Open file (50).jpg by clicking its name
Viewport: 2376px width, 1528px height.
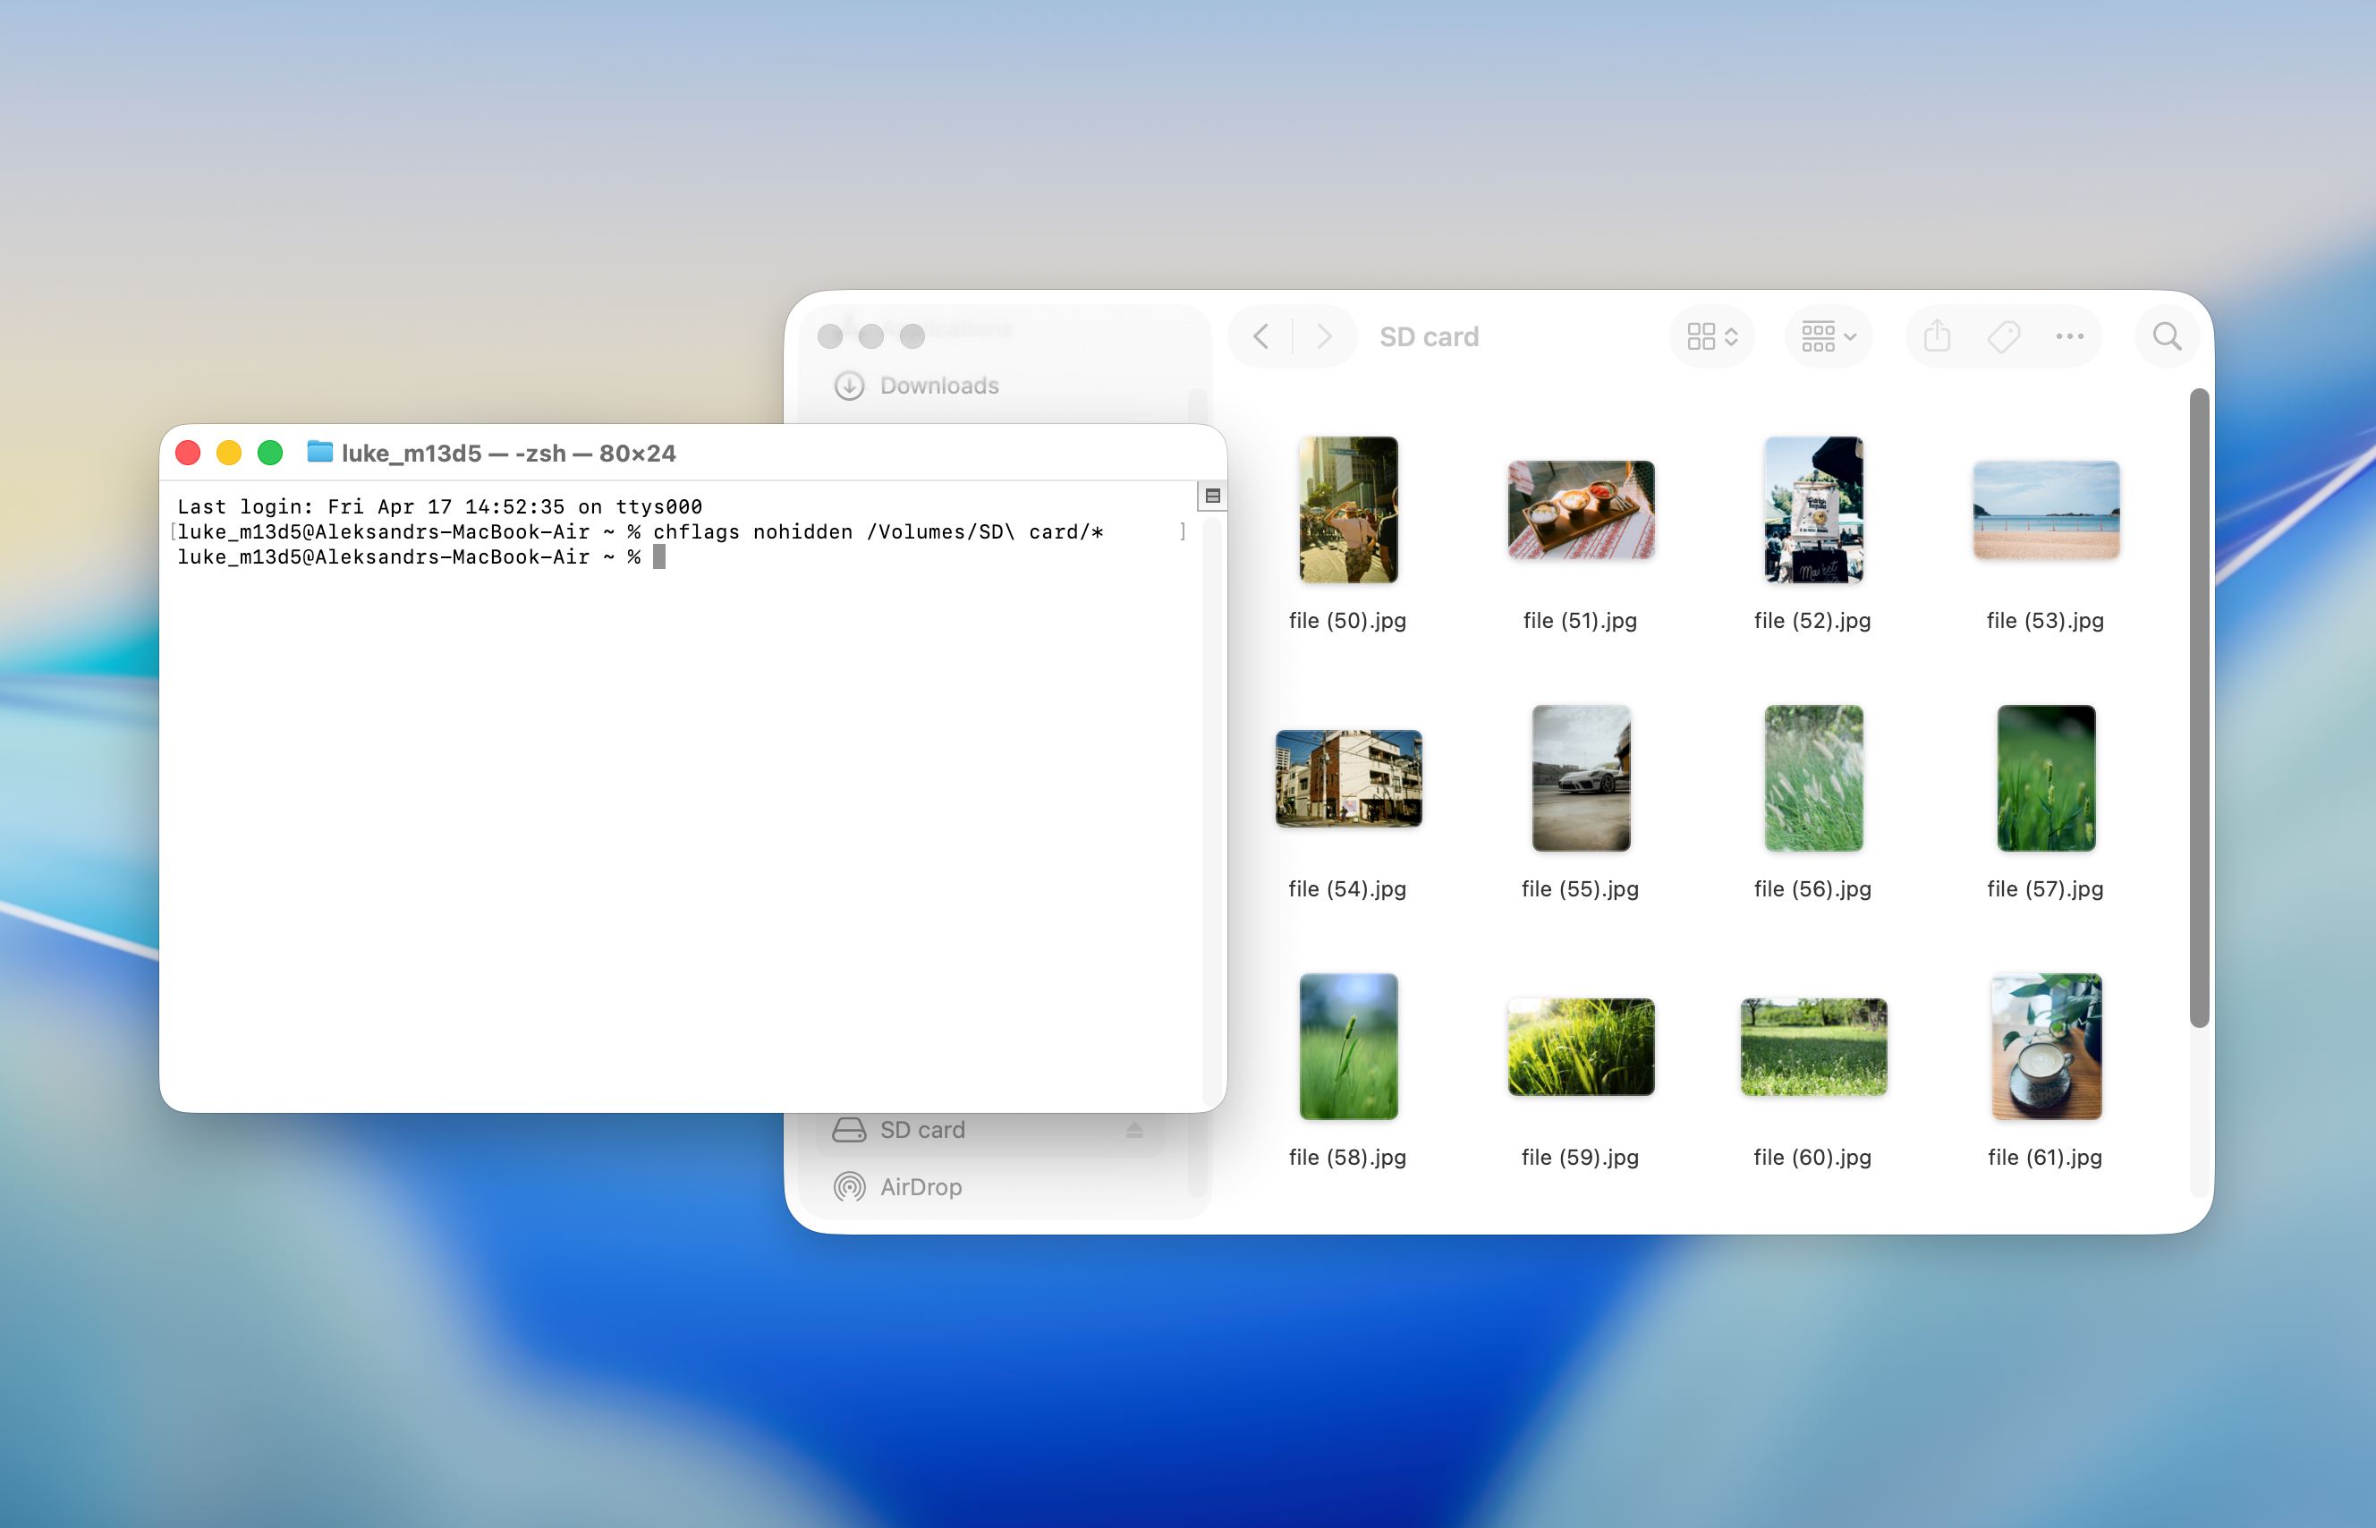pos(1347,619)
